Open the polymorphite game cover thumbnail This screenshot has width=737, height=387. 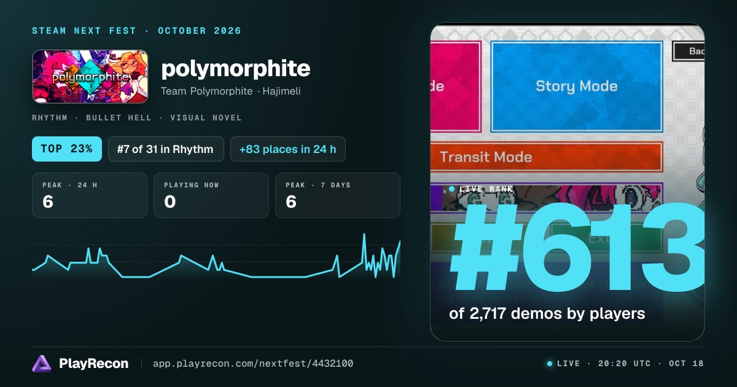[x=90, y=76]
